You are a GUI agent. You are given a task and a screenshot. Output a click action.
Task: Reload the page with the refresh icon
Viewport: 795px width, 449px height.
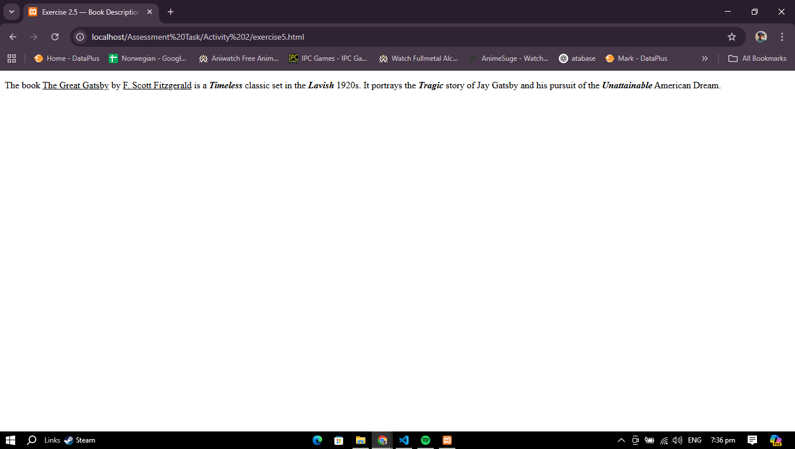point(55,37)
